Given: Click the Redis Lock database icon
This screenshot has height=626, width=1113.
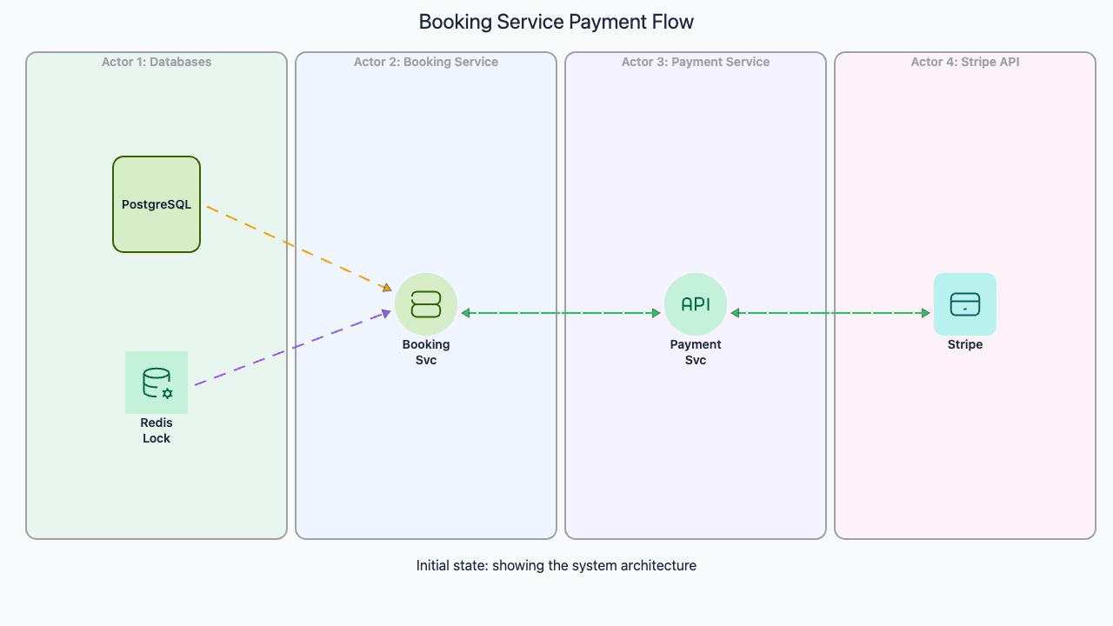Looking at the screenshot, I should [x=157, y=383].
